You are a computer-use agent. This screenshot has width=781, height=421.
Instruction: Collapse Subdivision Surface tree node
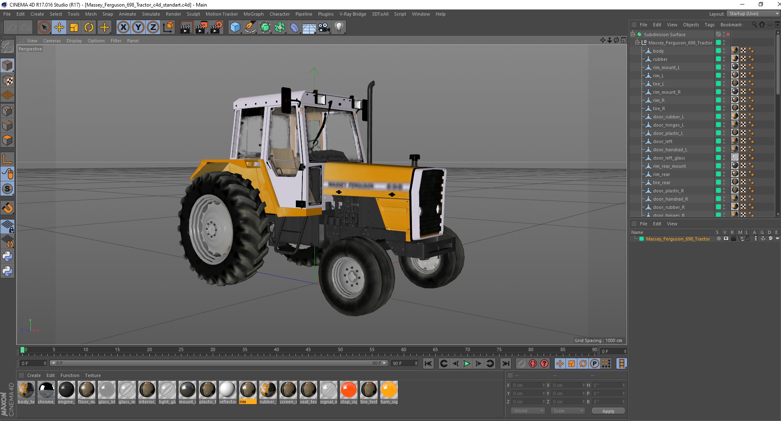(x=633, y=35)
